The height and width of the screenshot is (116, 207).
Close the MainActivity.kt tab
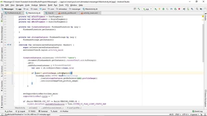(x=42, y=13)
